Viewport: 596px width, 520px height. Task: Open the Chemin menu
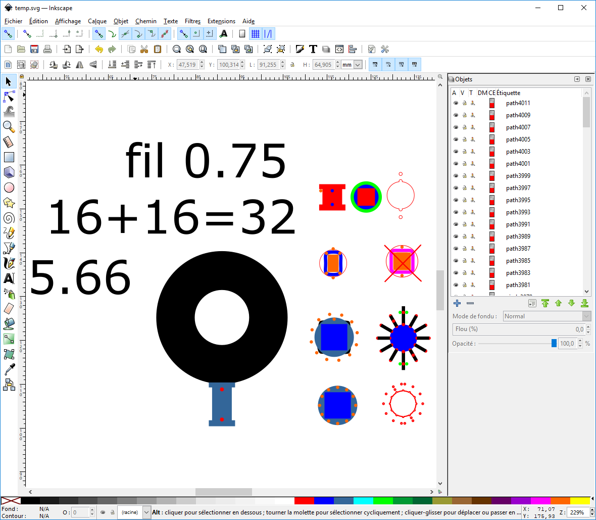[x=146, y=21]
